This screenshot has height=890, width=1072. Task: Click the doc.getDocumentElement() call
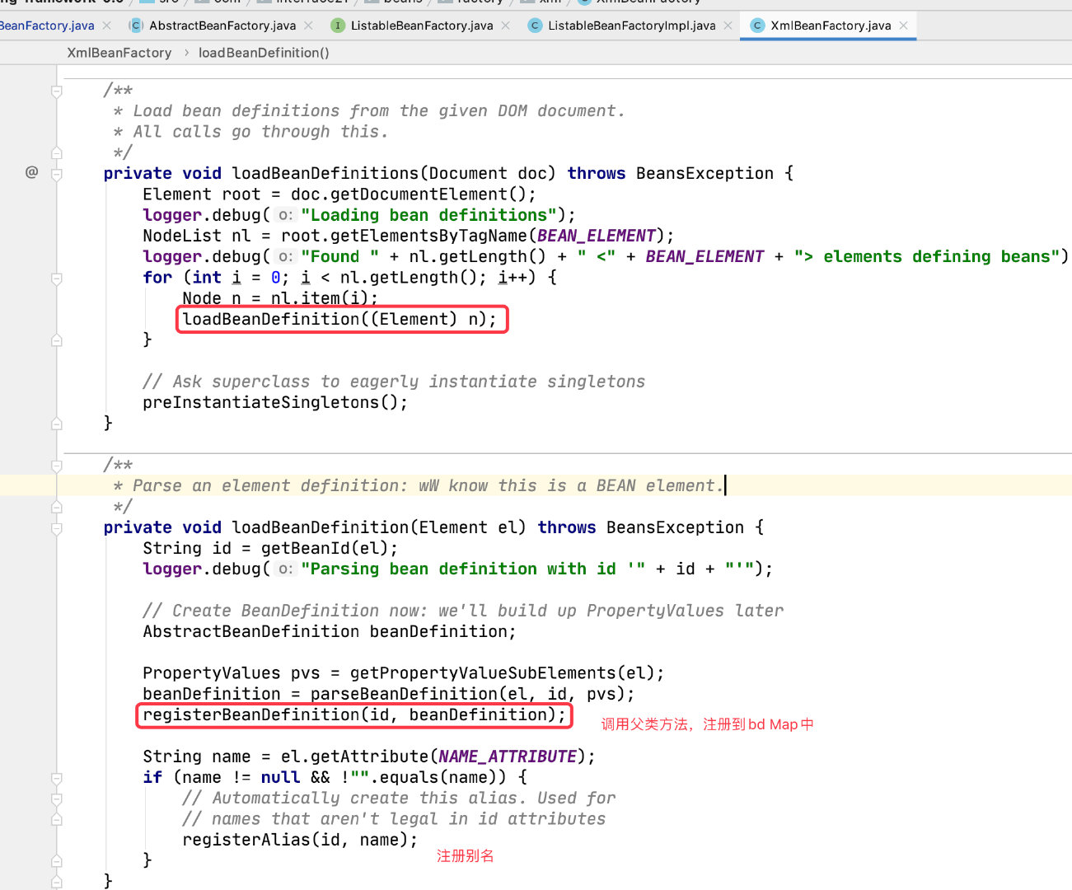pos(408,194)
